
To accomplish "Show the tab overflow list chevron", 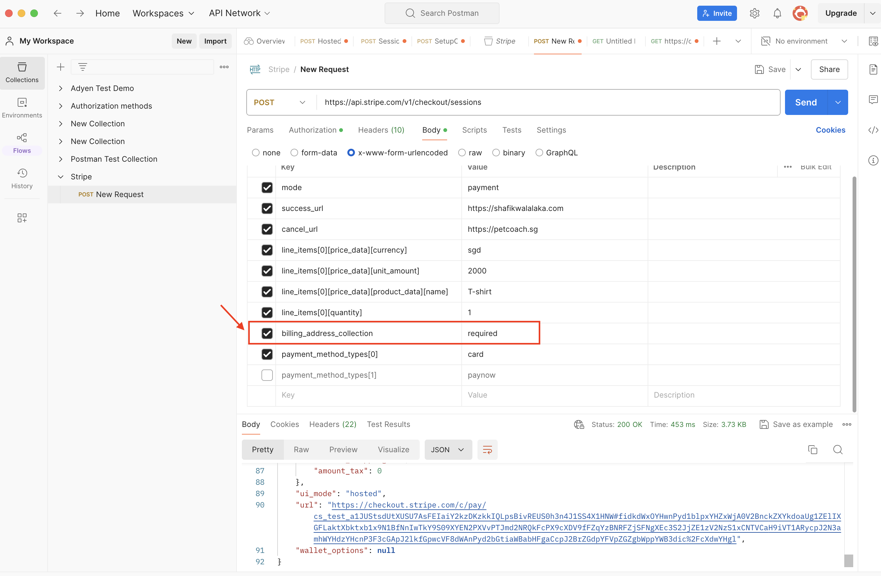I will (738, 41).
